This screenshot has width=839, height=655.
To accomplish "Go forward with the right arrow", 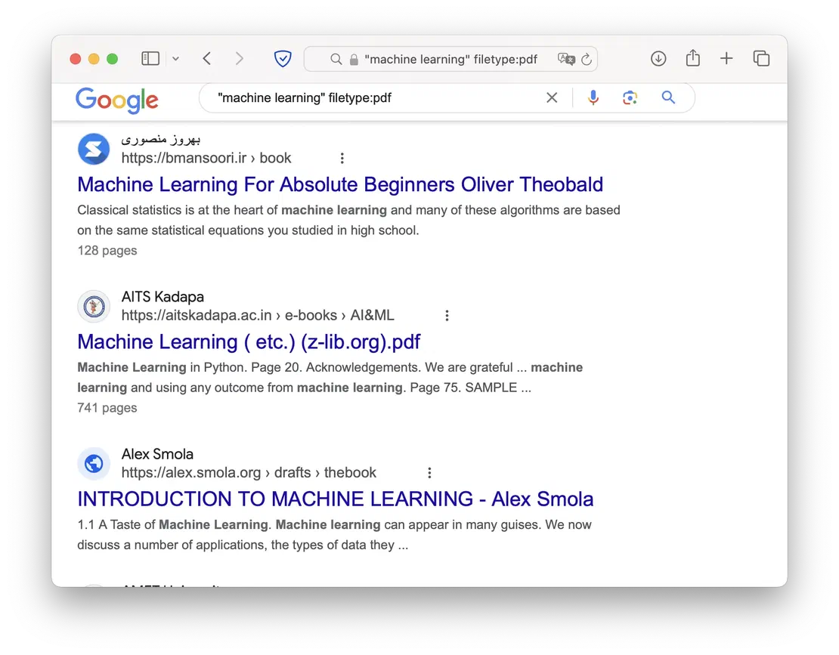I will (239, 58).
